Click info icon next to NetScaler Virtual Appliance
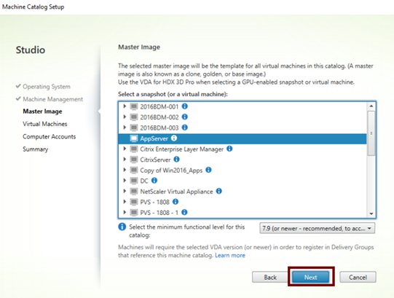 (x=219, y=191)
